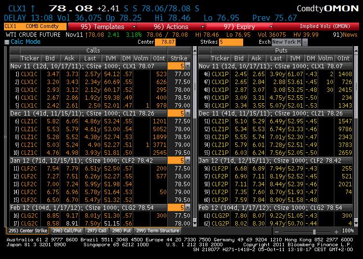Select call row 5) CLX1C strike 79.00
Screen dimensions: 363x259
101,105
